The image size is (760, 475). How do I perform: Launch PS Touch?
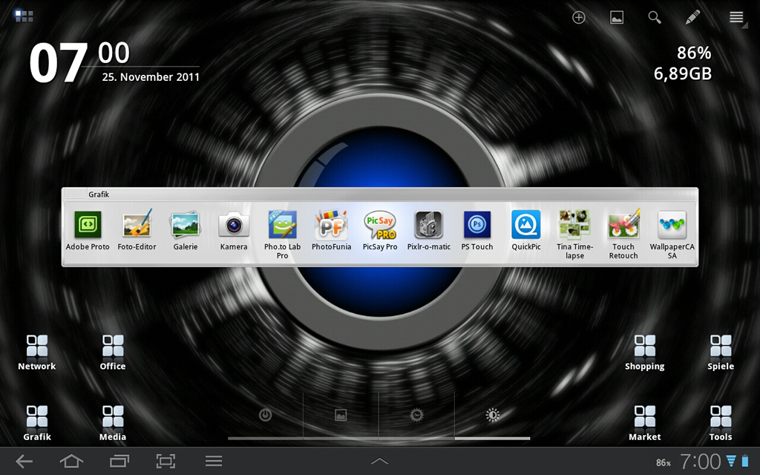[477, 231]
